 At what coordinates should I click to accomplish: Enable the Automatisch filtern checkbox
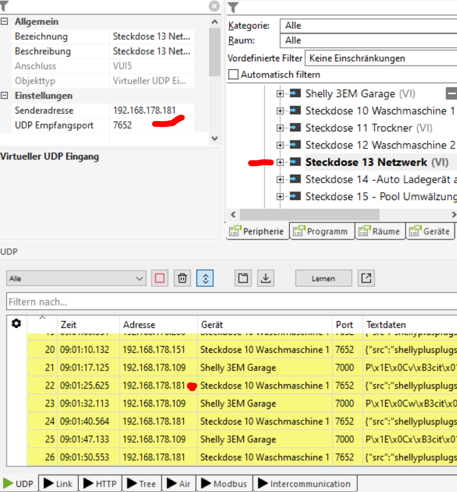point(233,75)
